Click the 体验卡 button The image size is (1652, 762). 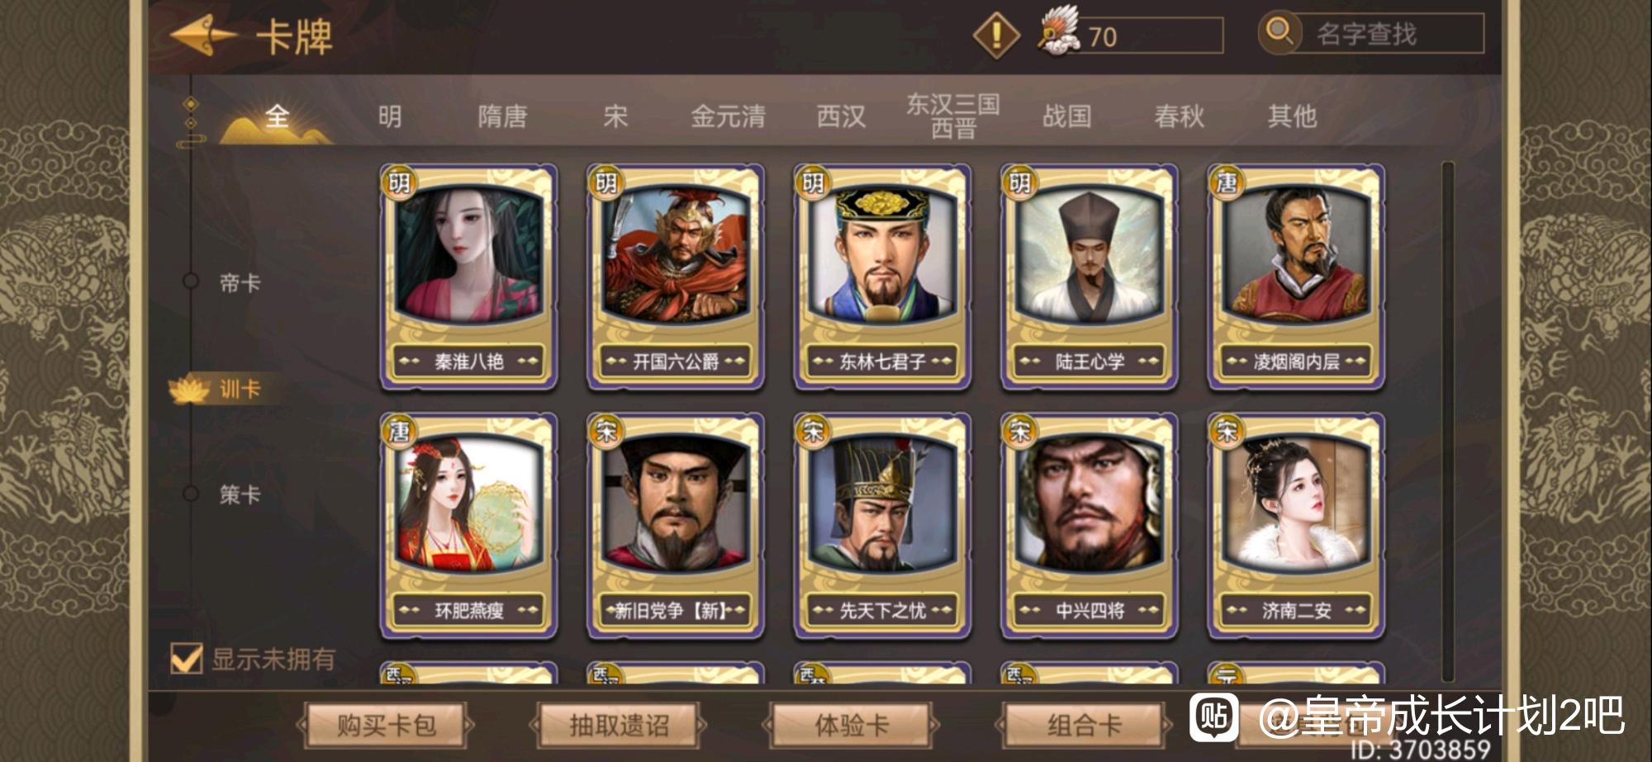[852, 726]
